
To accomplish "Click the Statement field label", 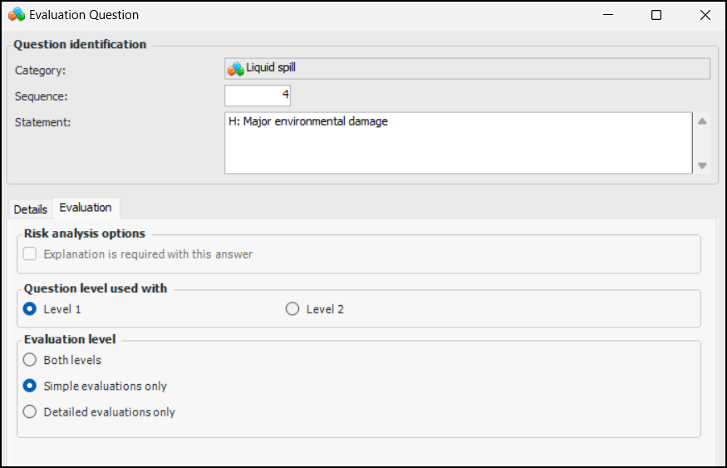I will coord(43,122).
